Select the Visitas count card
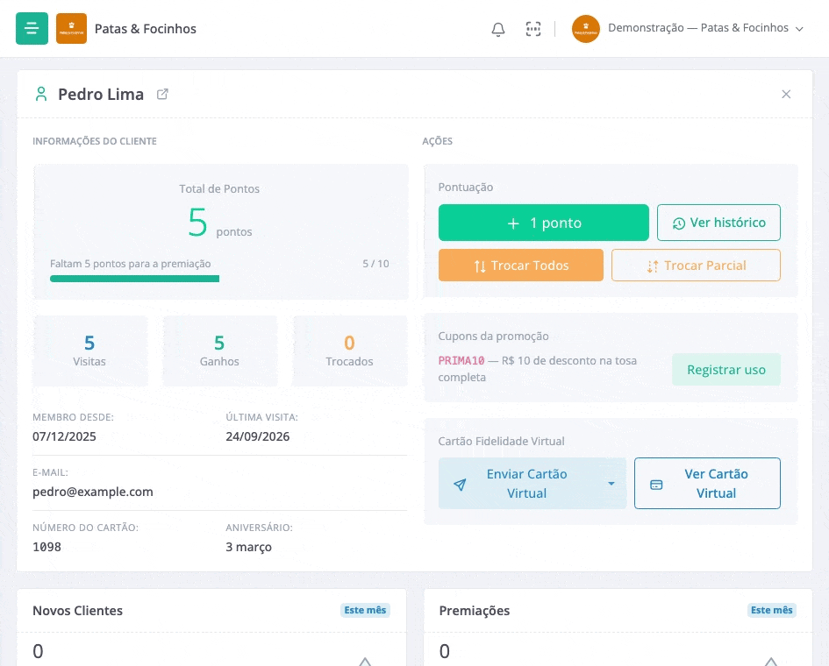This screenshot has height=666, width=829. click(x=89, y=351)
